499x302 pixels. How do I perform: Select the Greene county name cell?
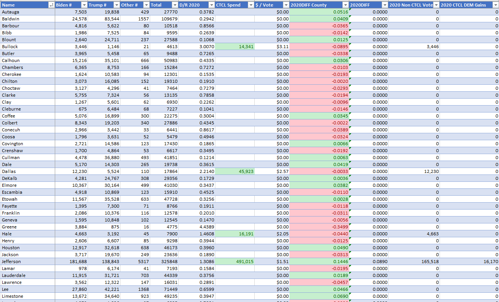[x=27, y=227]
